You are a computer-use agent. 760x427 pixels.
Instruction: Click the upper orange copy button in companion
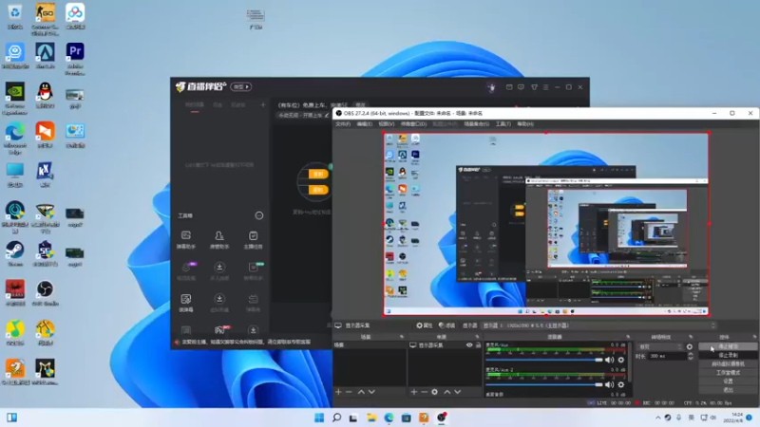(x=318, y=174)
